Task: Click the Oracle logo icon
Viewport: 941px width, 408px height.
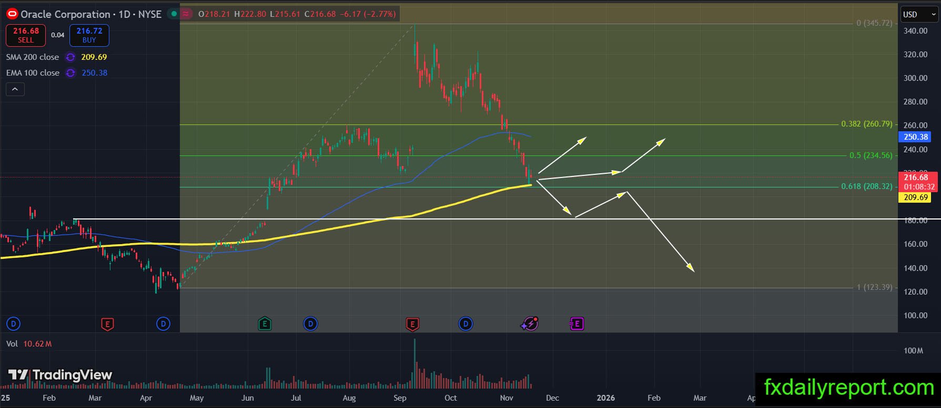Action: (12, 14)
